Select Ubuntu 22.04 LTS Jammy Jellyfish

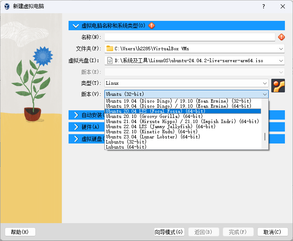coord(183,126)
